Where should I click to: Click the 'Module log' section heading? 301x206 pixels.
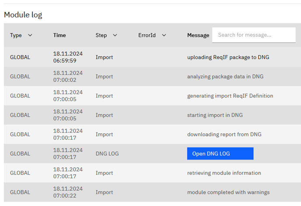[23, 15]
